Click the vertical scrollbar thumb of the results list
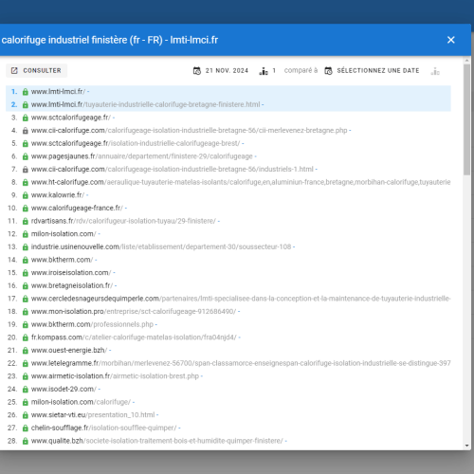 click(x=467, y=119)
